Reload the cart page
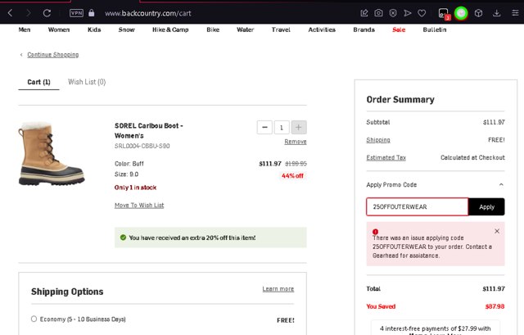Image resolution: width=524 pixels, height=335 pixels. [x=47, y=13]
